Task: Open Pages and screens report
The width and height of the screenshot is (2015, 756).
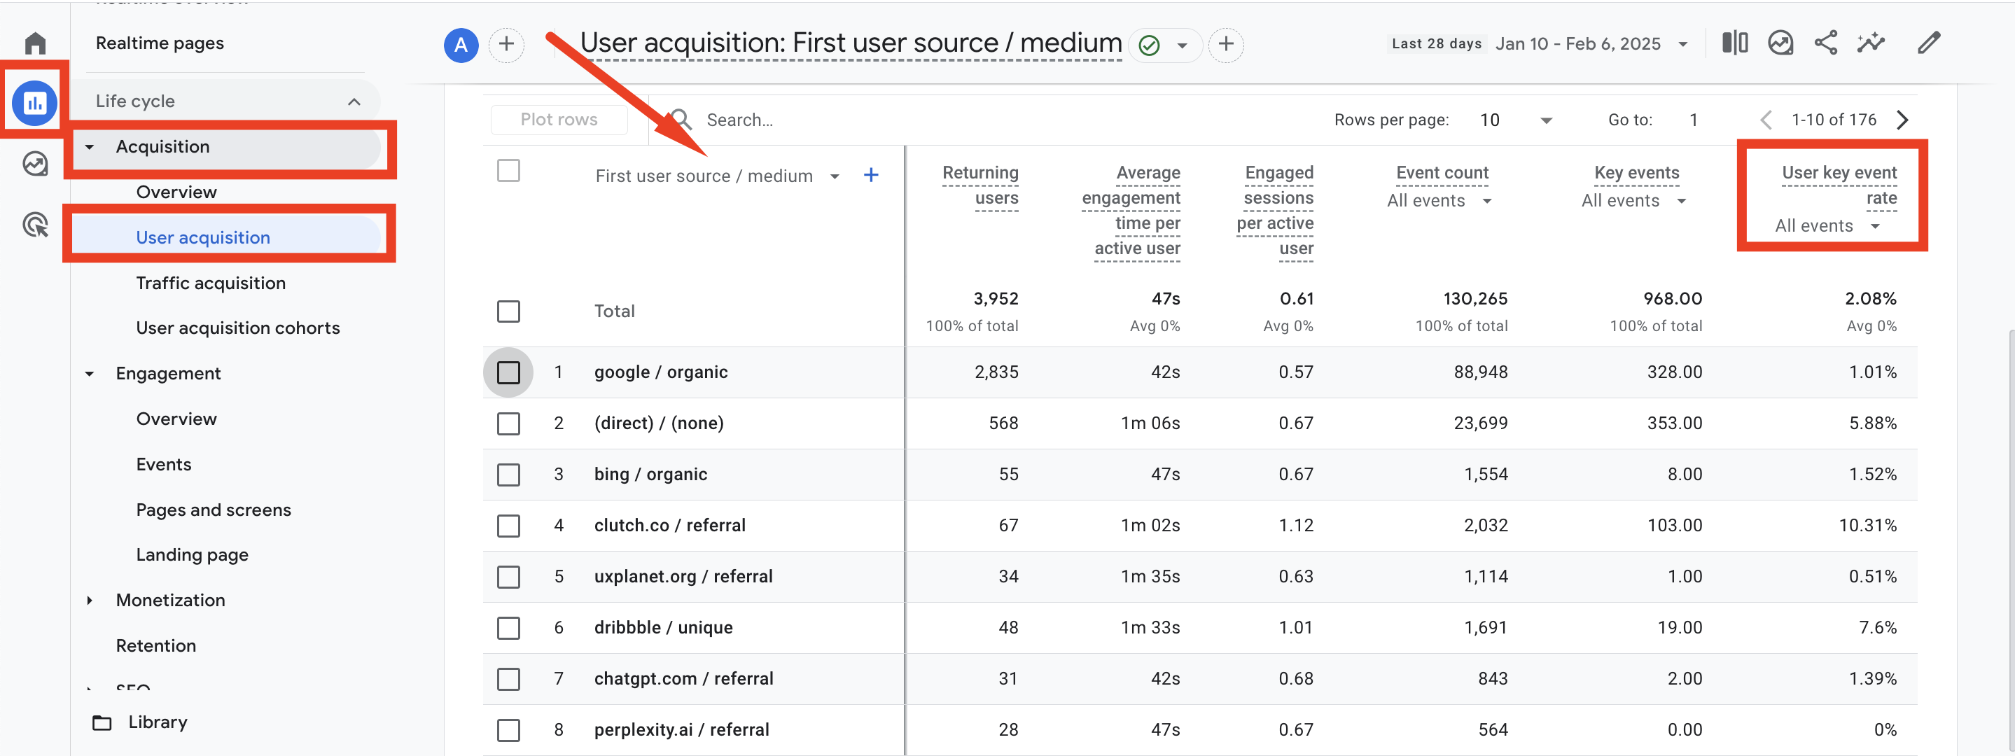Action: pos(214,510)
